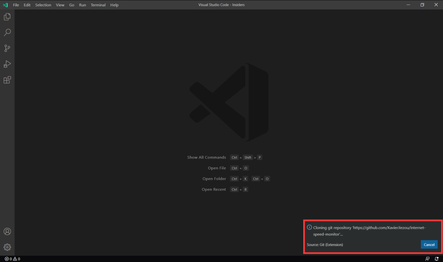Open the Search view
Image resolution: width=443 pixels, height=262 pixels.
(7, 32)
